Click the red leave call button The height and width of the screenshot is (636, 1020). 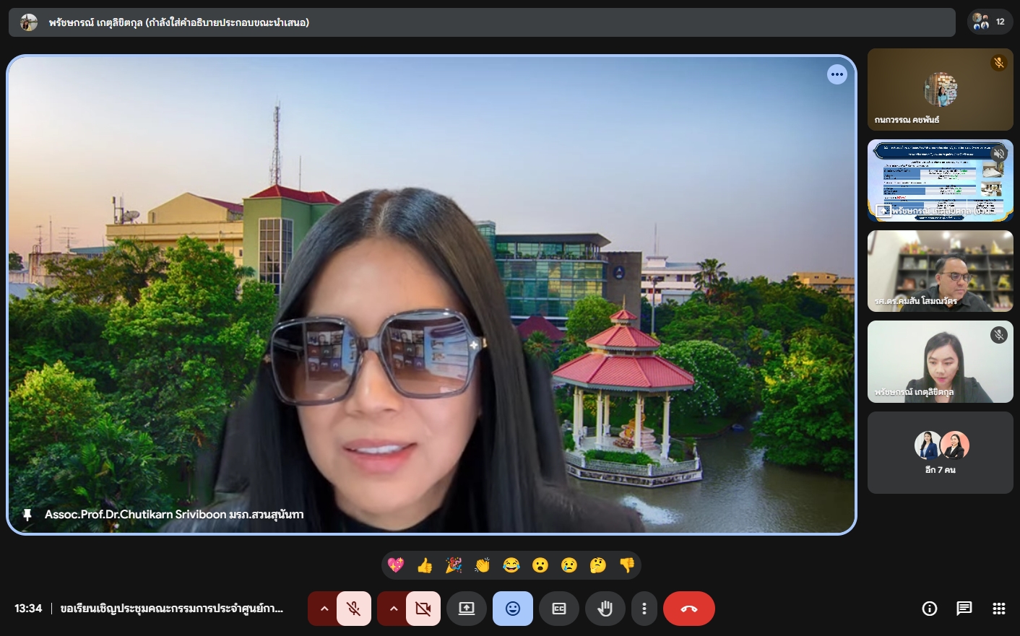[x=689, y=609]
